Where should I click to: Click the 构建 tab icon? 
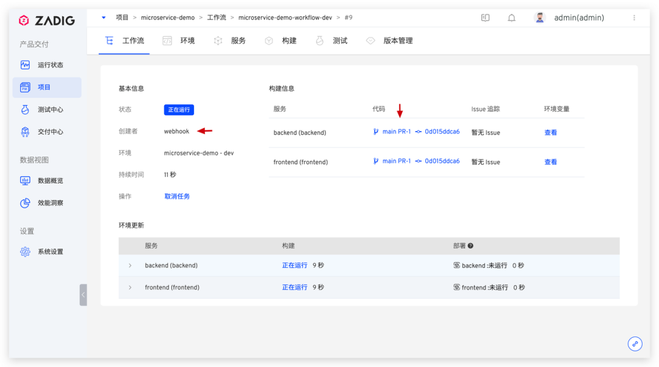(269, 41)
